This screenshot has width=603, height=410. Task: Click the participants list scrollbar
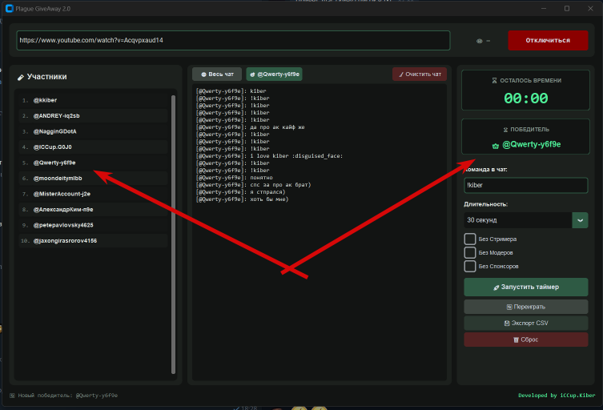173,235
